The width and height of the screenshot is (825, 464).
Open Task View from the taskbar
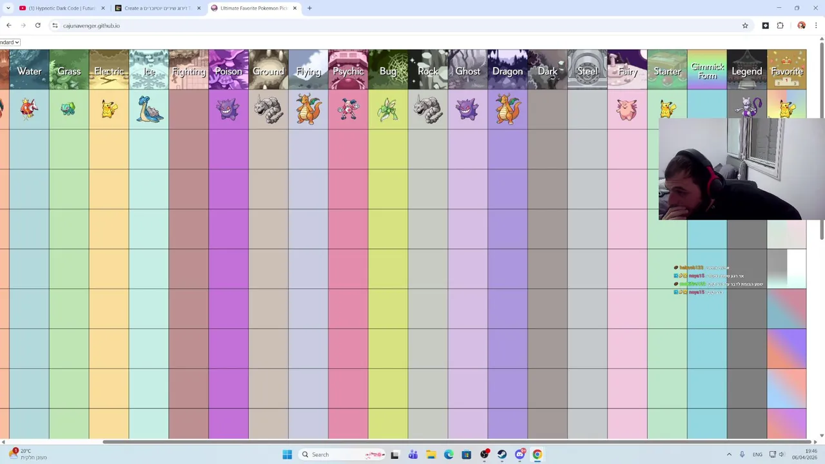(394, 454)
